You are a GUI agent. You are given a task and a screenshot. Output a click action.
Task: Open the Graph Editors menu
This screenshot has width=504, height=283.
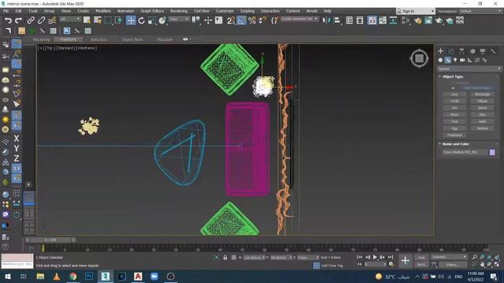[x=152, y=11]
